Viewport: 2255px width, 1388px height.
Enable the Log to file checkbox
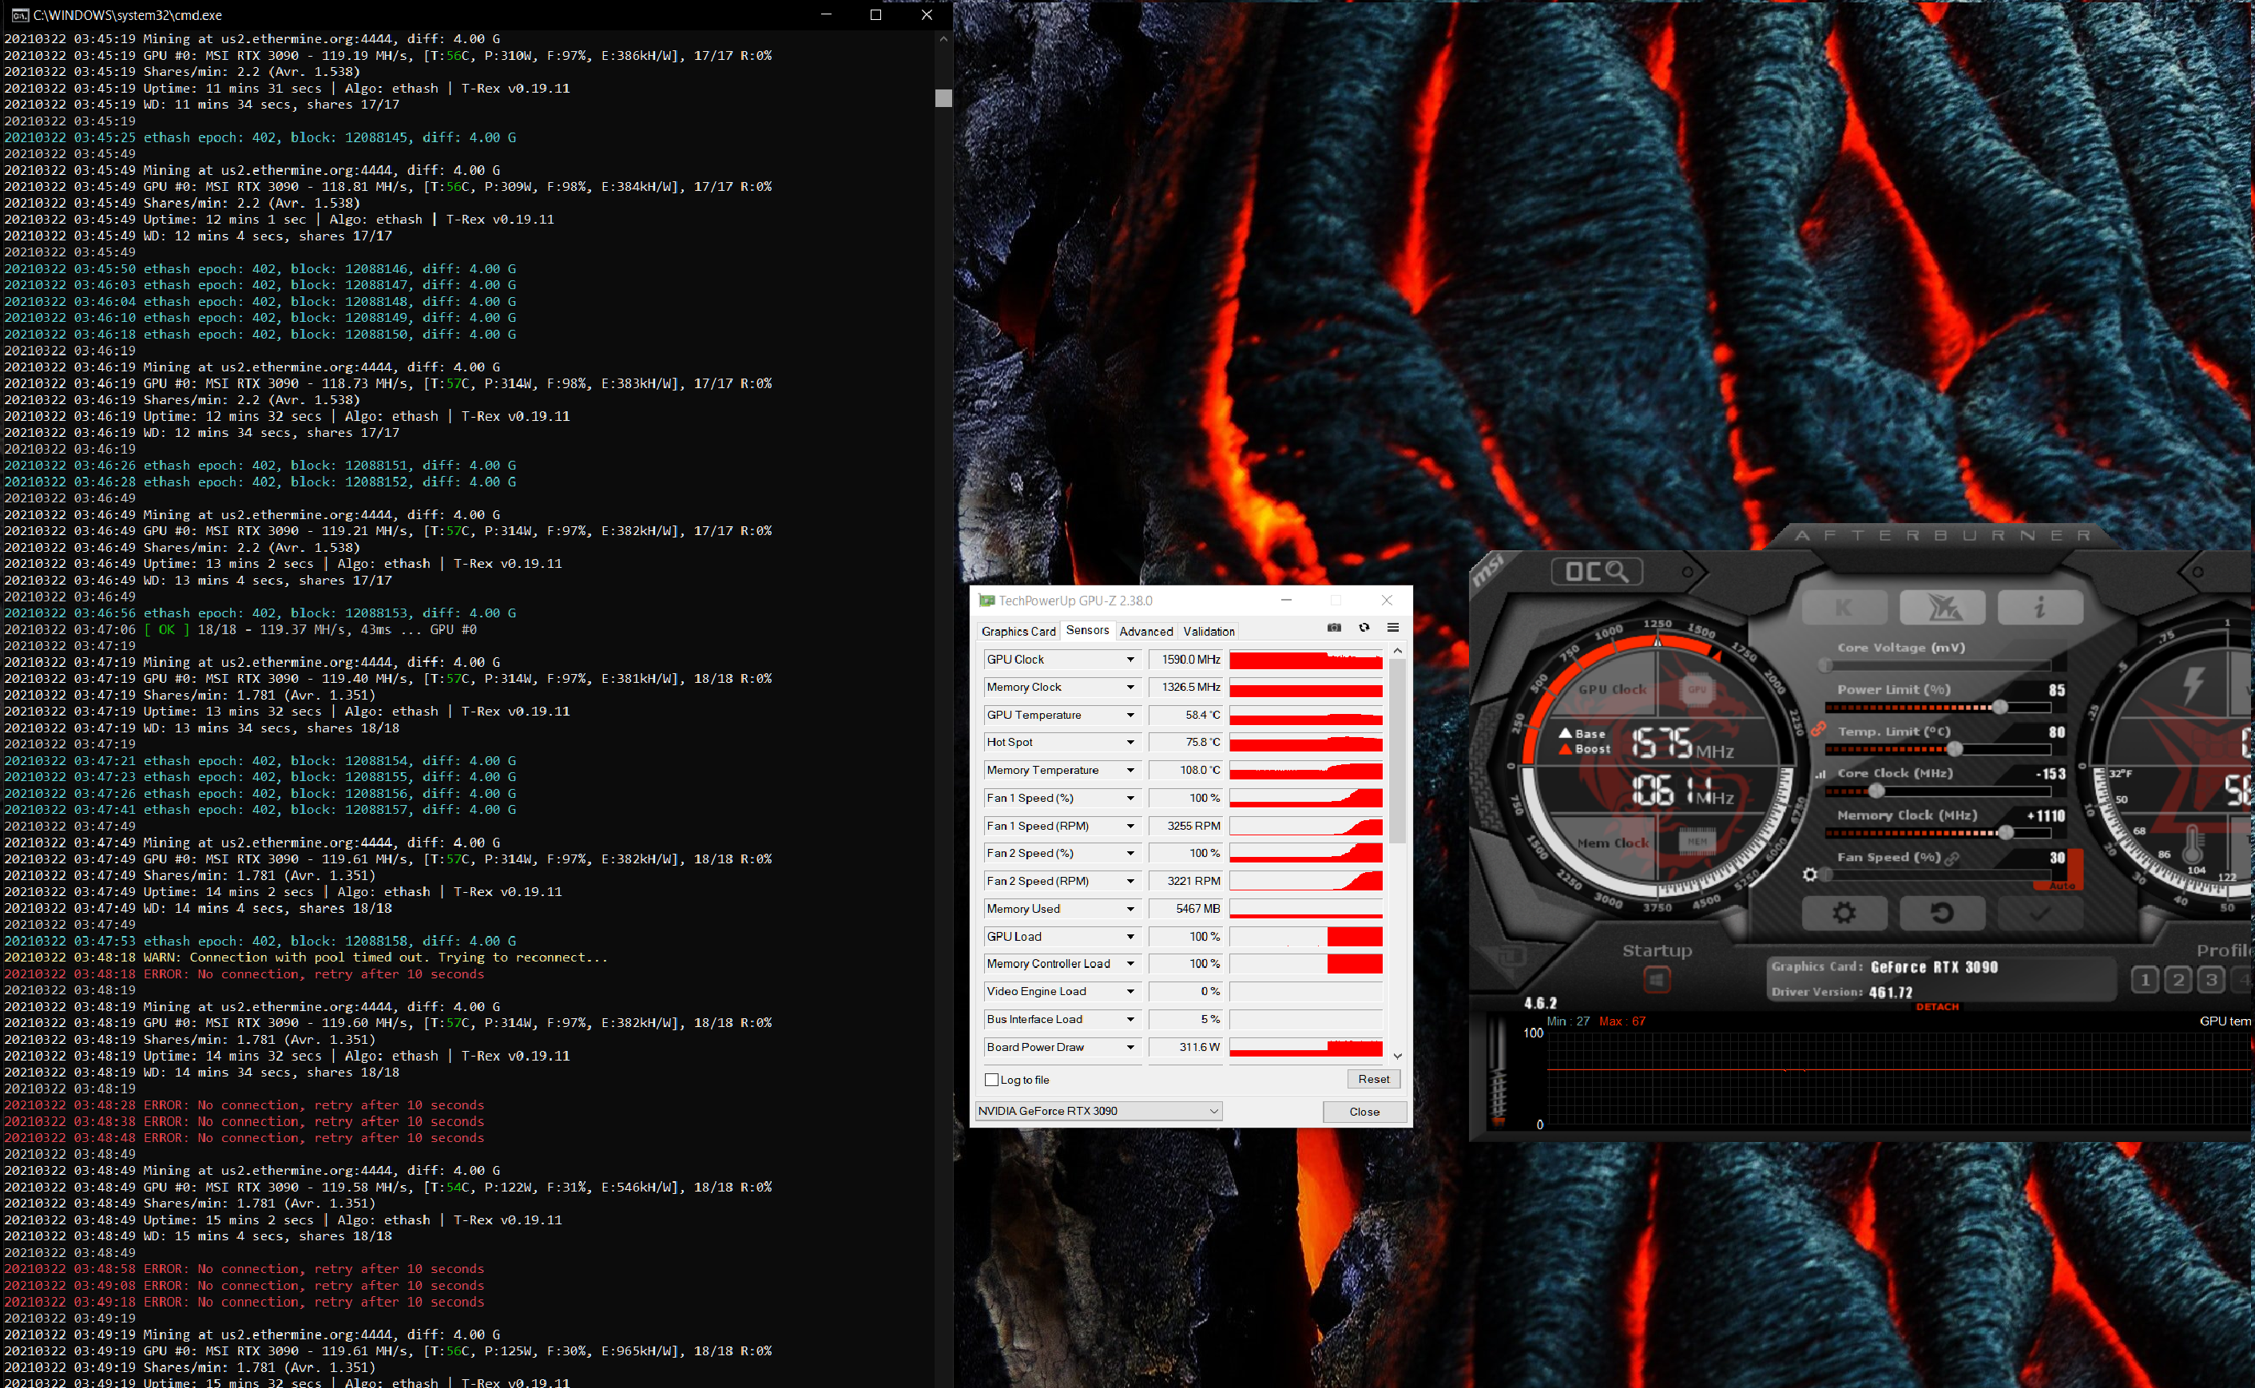991,1081
